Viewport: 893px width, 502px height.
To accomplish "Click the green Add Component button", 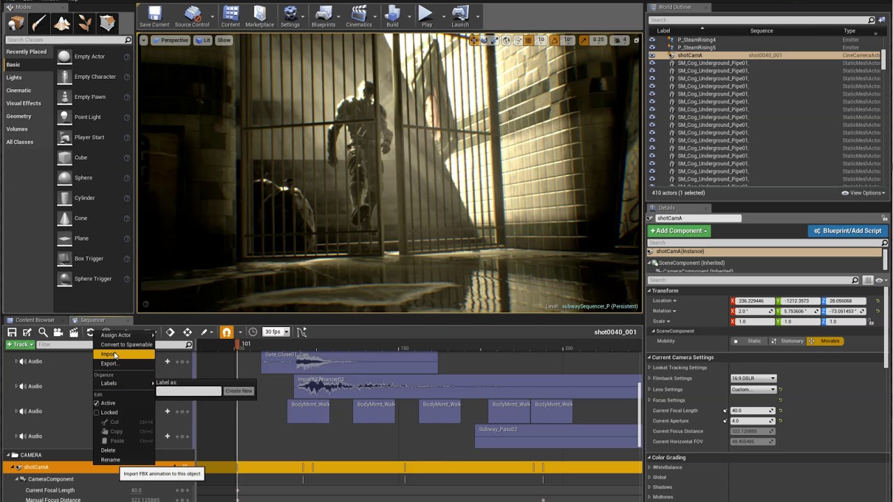I will coord(679,231).
